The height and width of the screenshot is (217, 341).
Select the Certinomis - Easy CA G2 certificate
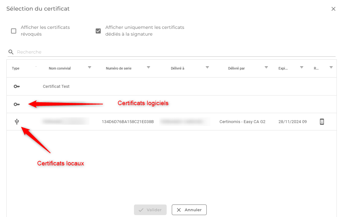(242, 122)
